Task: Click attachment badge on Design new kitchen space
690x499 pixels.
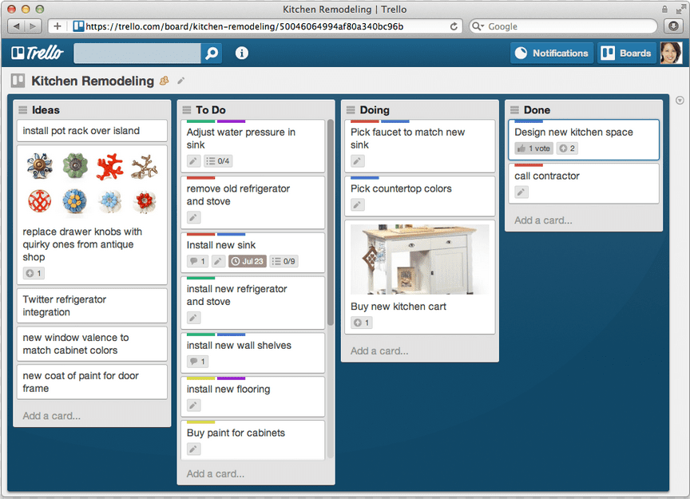Action: tap(567, 149)
